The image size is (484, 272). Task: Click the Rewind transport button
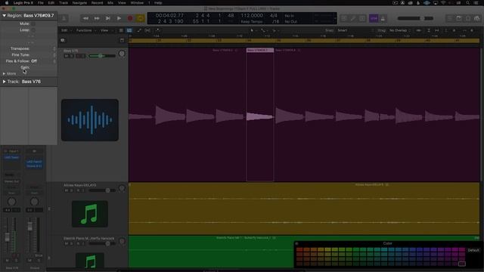click(85, 18)
